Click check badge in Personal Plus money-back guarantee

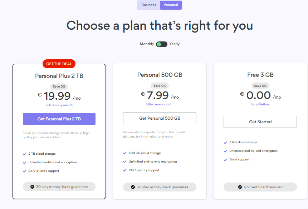33,186
